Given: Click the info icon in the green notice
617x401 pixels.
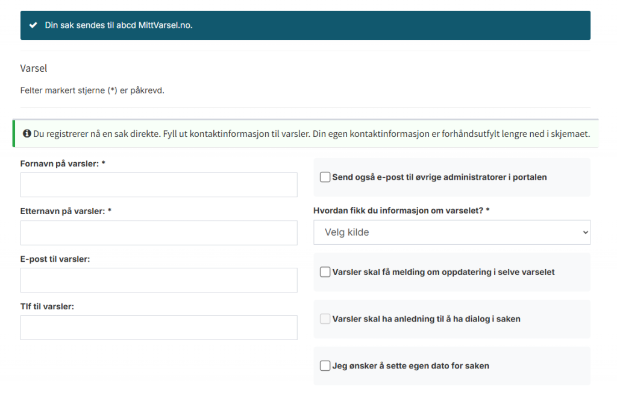Looking at the screenshot, I should point(27,133).
